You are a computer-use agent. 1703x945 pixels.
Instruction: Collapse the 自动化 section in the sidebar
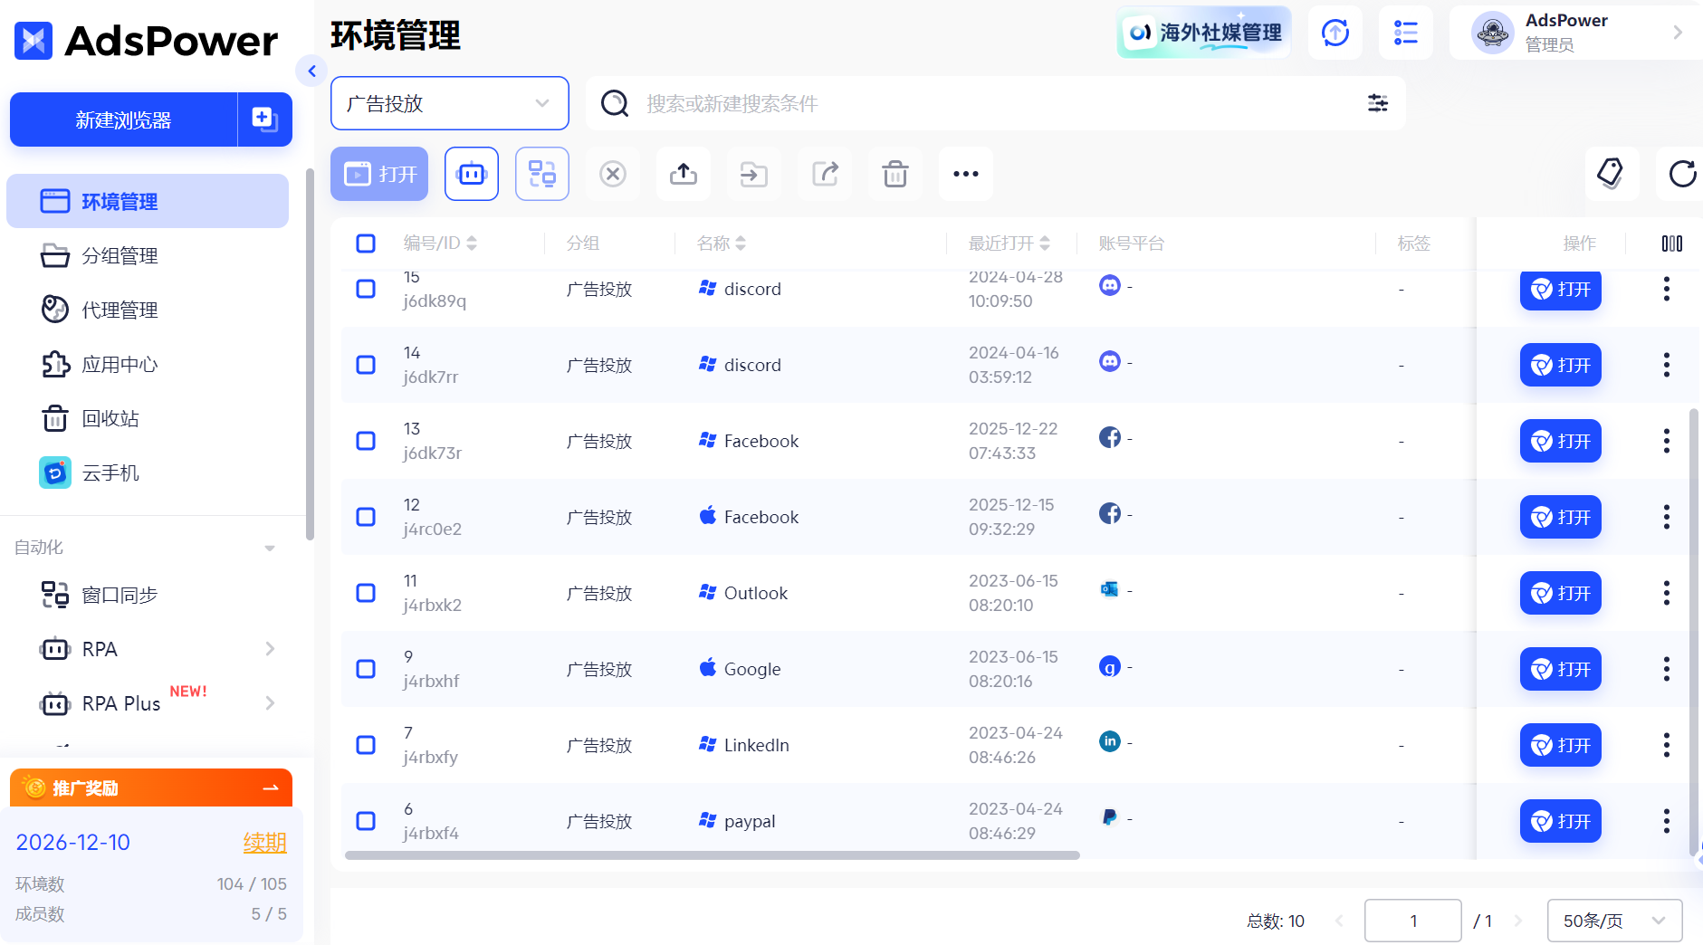269,547
